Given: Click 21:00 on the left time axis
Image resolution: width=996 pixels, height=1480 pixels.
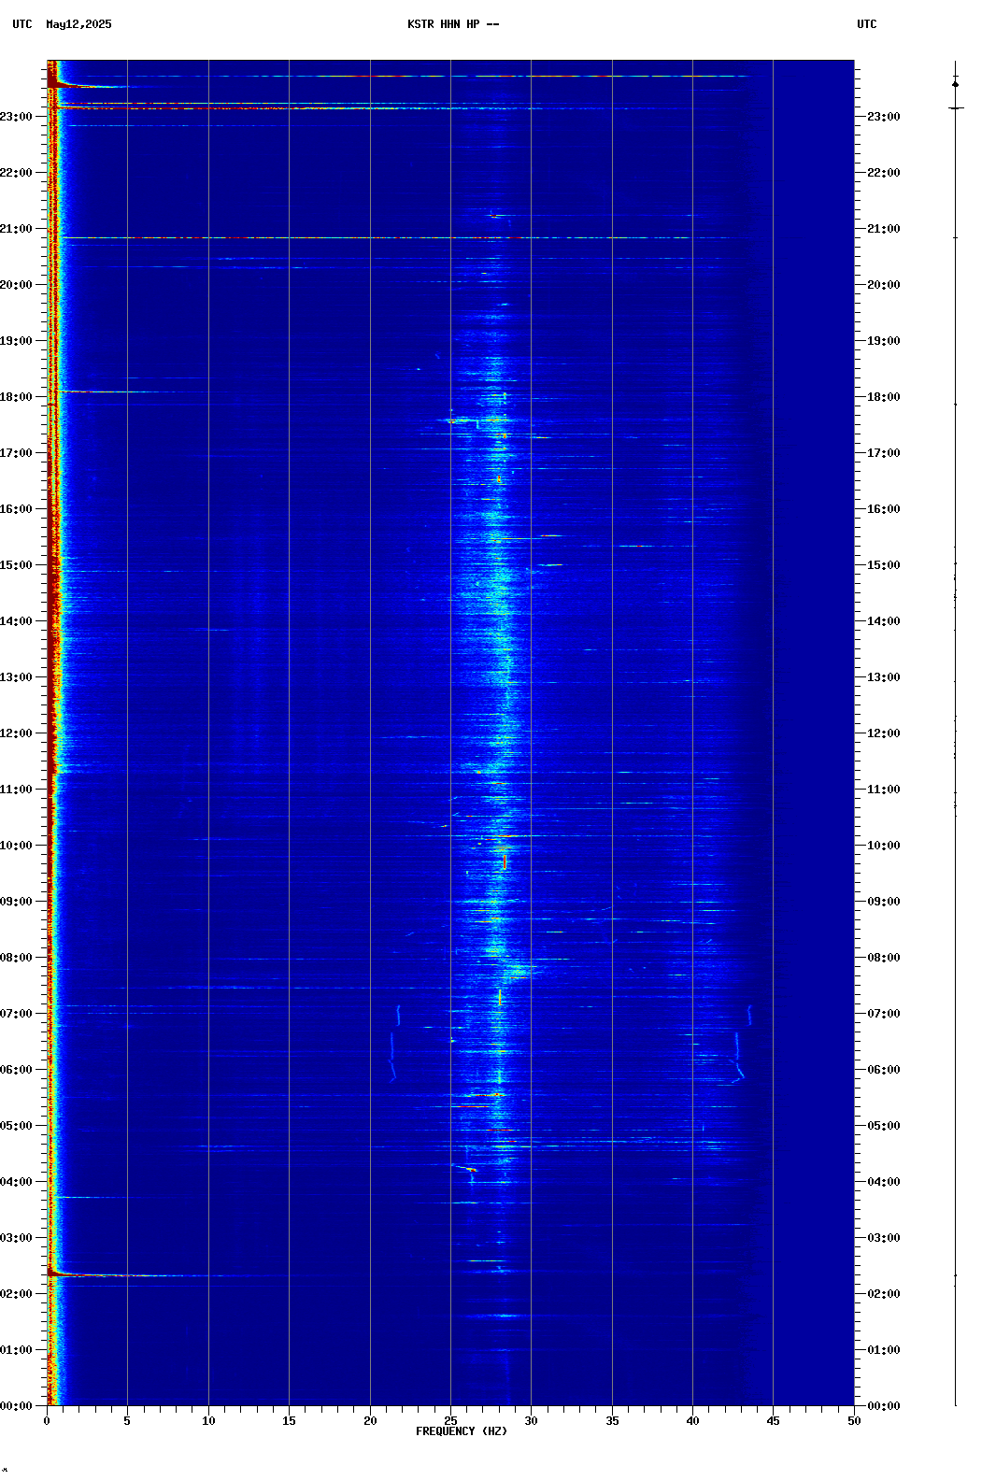Looking at the screenshot, I should 17,229.
